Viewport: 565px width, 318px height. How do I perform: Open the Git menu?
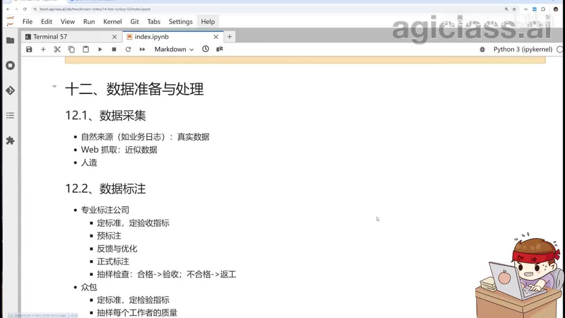click(x=135, y=21)
